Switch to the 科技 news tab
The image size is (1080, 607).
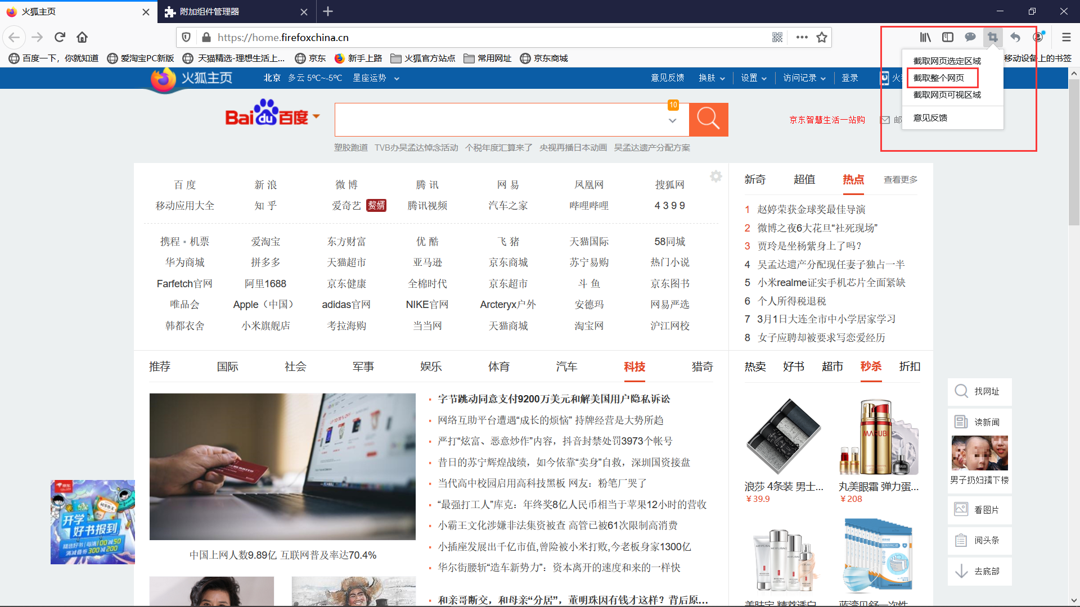tap(634, 366)
